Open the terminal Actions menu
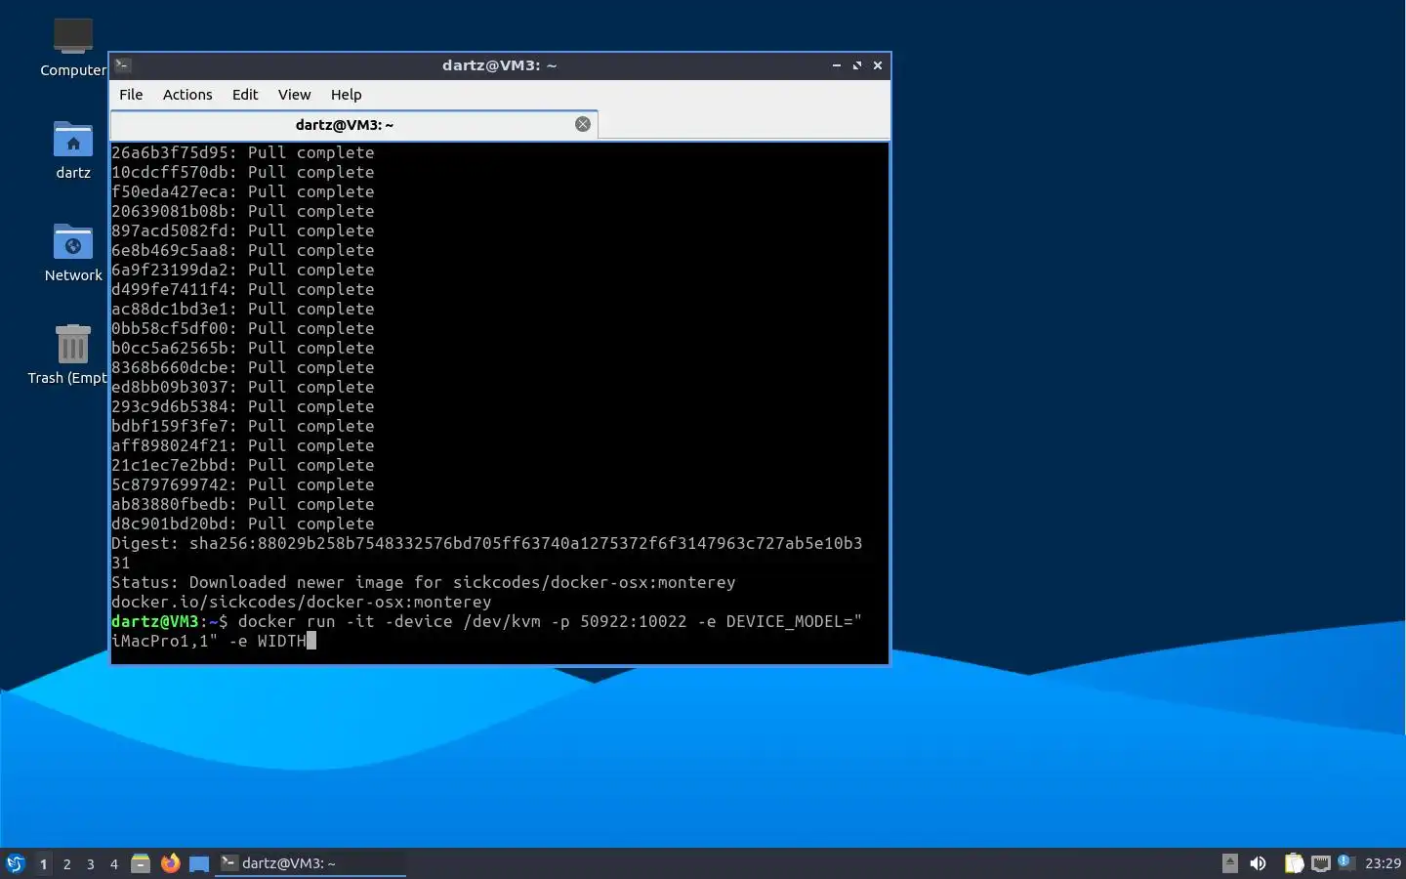Viewport: 1406px width, 879px height. point(187,95)
